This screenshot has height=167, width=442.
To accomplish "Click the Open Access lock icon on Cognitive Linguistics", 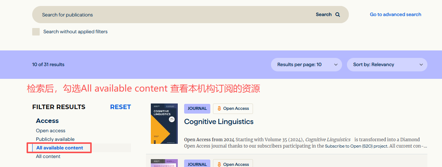I will pos(219,109).
